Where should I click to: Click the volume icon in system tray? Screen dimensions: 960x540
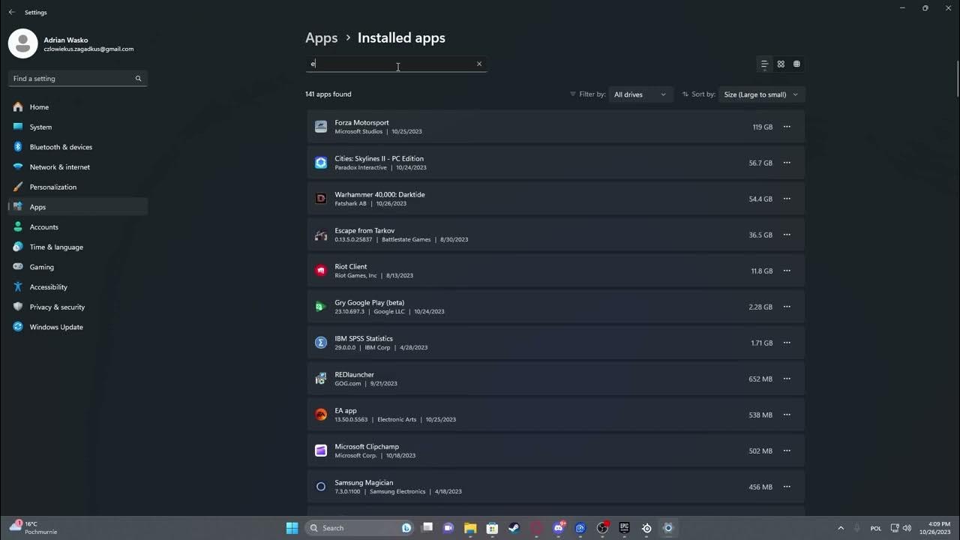[907, 528]
